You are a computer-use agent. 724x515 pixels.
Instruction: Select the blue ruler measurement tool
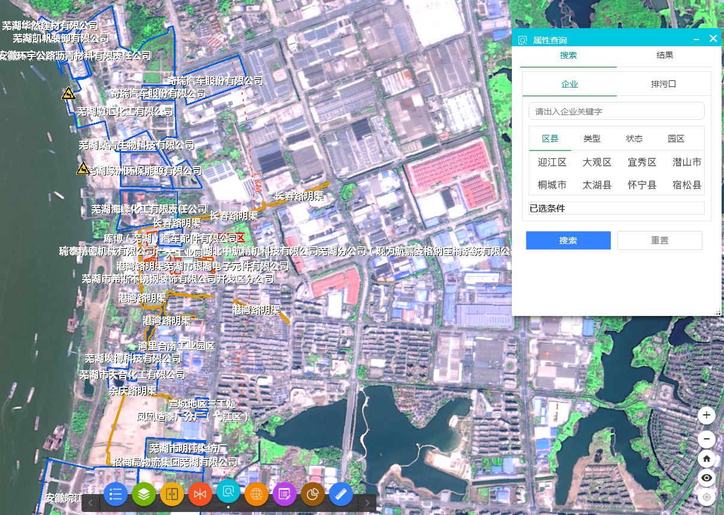[x=341, y=495]
